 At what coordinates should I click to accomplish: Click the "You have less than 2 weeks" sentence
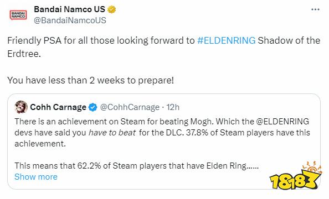(x=91, y=80)
